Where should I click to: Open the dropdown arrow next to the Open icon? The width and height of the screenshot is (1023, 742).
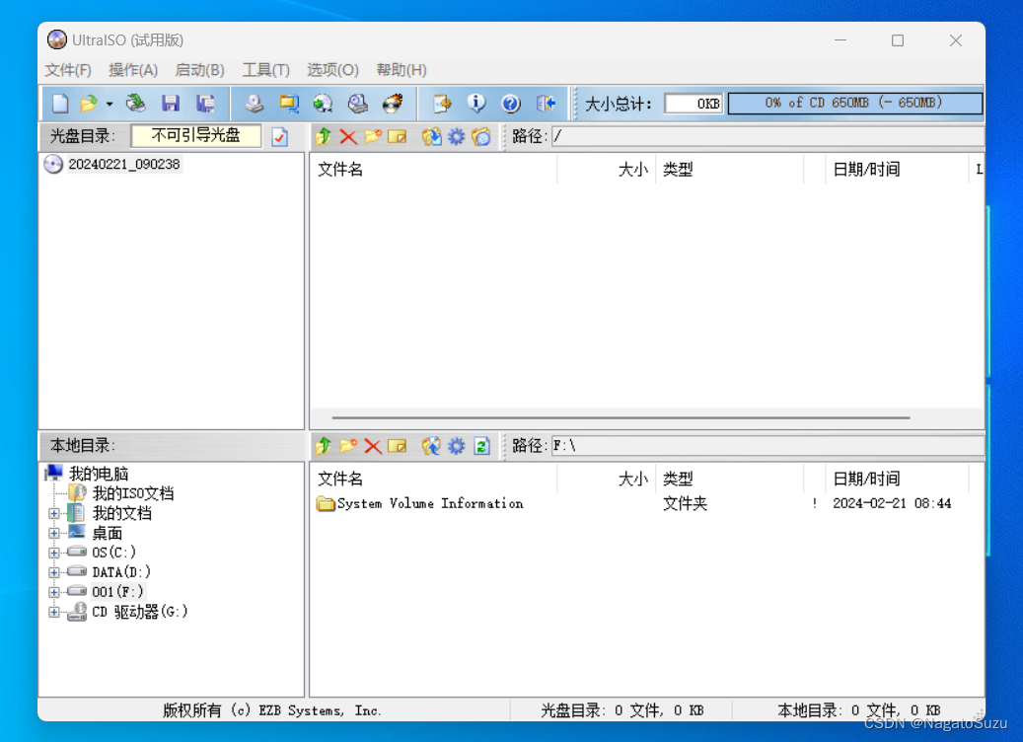(x=109, y=104)
